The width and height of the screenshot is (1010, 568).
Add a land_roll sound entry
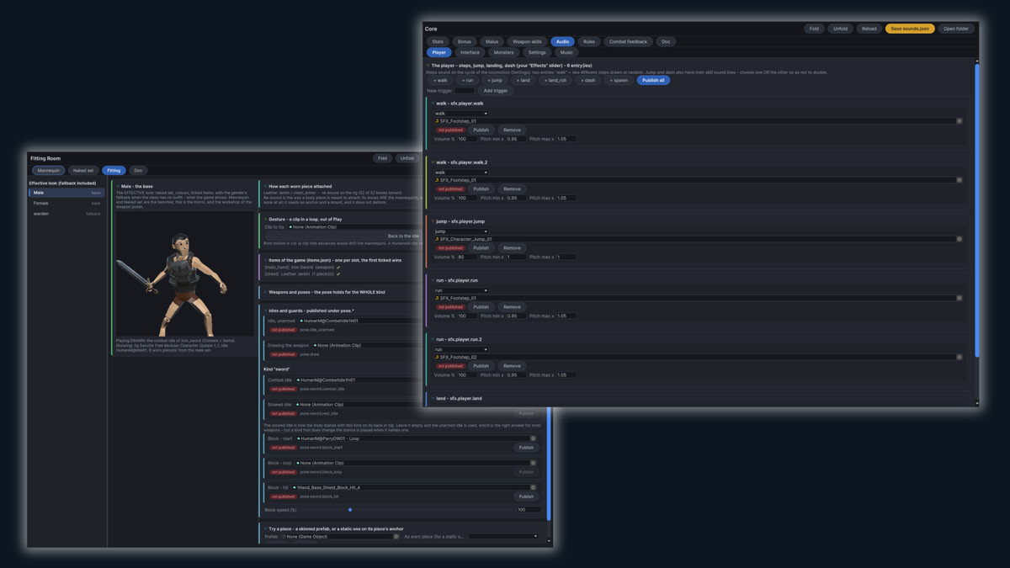click(556, 80)
